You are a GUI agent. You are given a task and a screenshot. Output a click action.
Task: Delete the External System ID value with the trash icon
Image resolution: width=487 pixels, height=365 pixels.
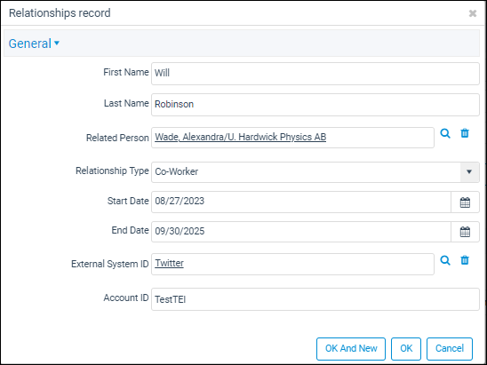465,260
